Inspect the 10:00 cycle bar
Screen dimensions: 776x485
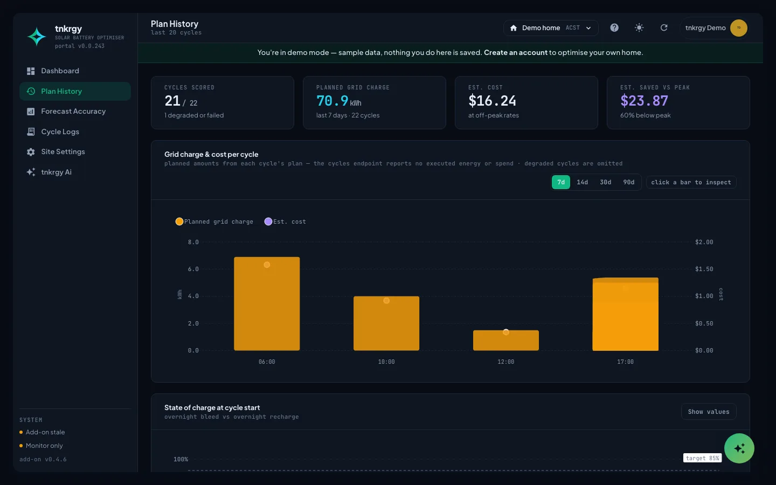click(x=386, y=323)
